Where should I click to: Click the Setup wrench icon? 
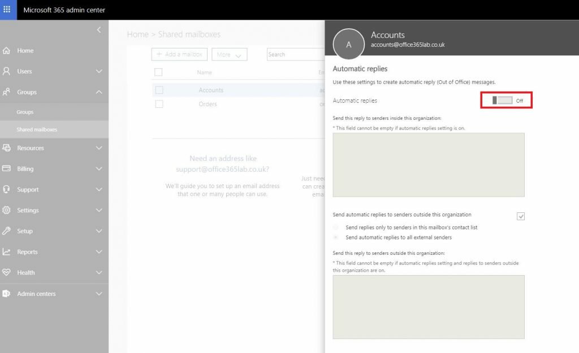(6, 231)
